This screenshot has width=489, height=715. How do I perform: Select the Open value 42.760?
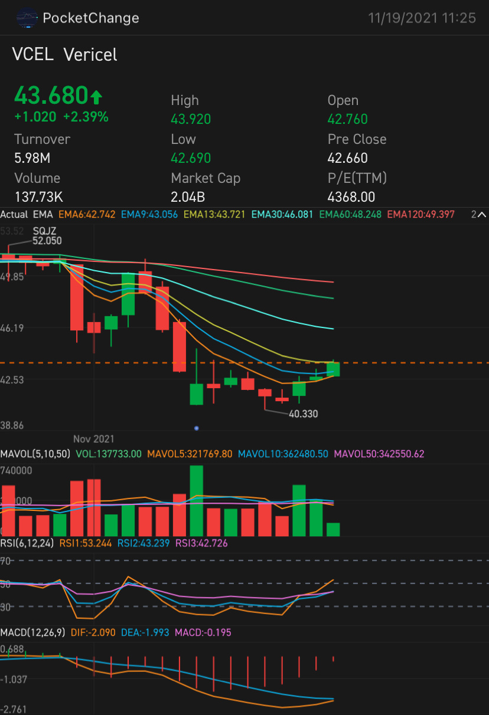(x=348, y=119)
